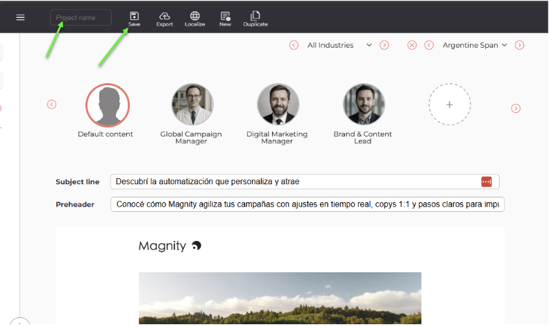Click the Export cloud icon
Screen dimensions: 549x327
pyautogui.click(x=164, y=16)
